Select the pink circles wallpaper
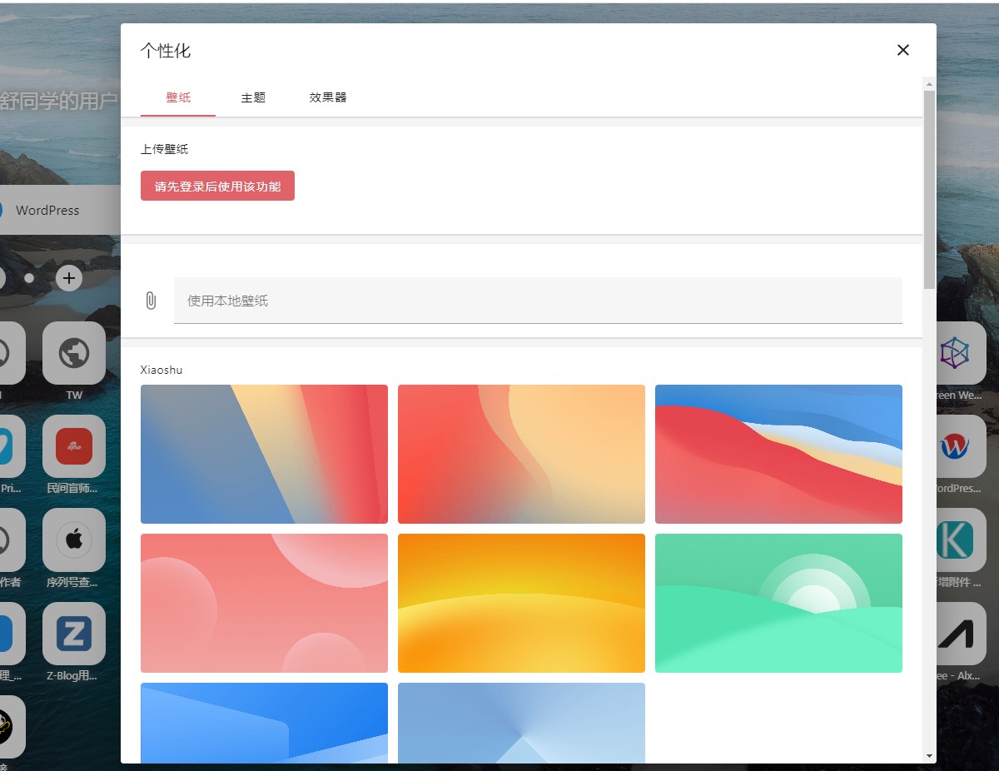The width and height of the screenshot is (999, 771). point(264,603)
